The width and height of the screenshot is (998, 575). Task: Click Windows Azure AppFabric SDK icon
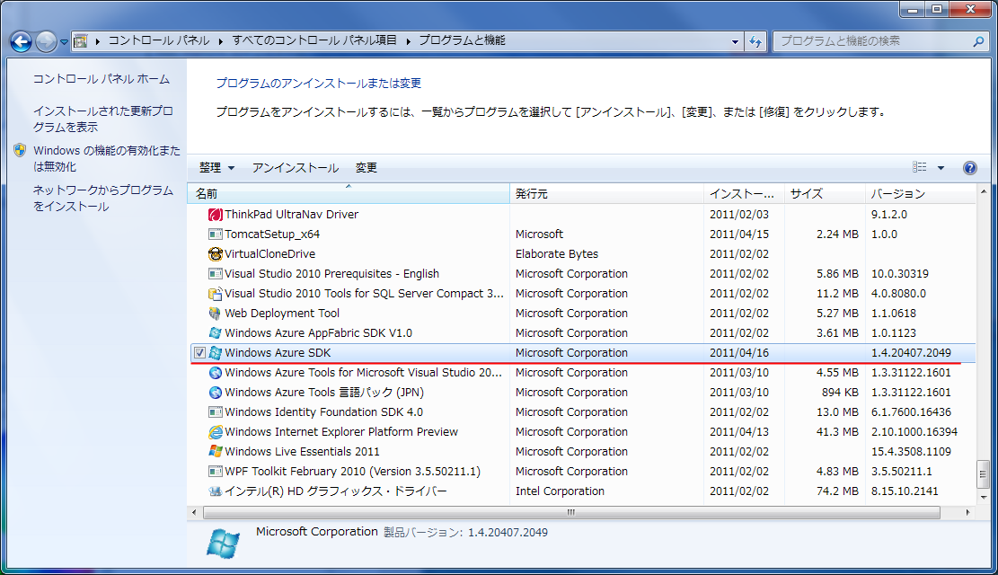coord(215,333)
